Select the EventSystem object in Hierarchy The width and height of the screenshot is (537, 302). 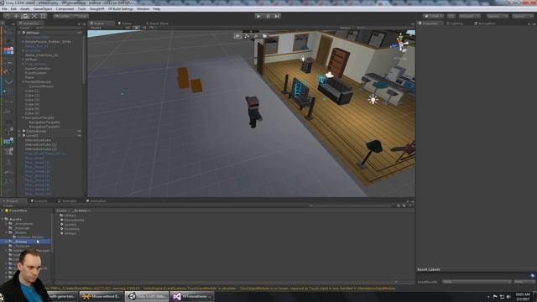[35, 73]
